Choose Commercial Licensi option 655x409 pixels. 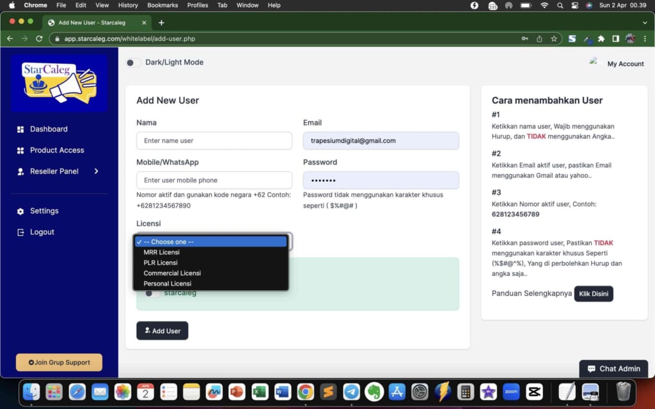pyautogui.click(x=171, y=273)
